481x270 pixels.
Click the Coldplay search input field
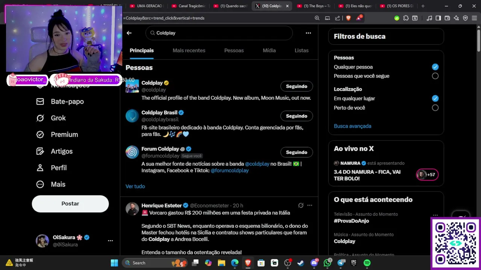click(219, 33)
